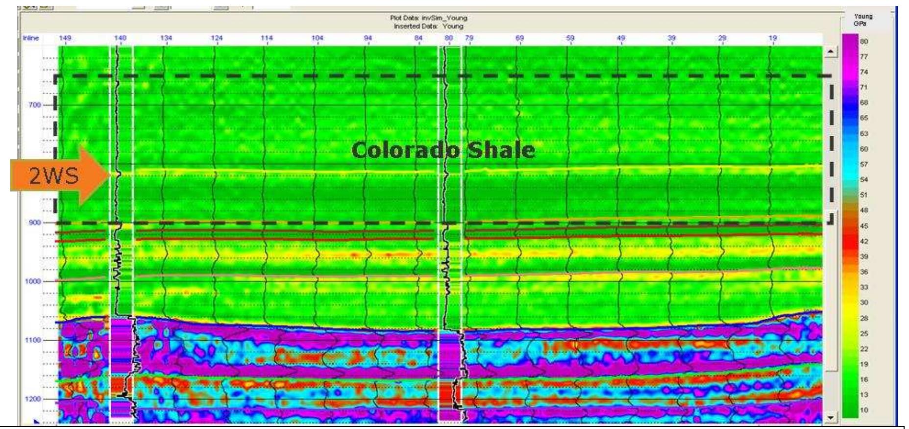Screen dimensions: 909x429
Task: Click the Inline axis label
Action: coord(31,38)
